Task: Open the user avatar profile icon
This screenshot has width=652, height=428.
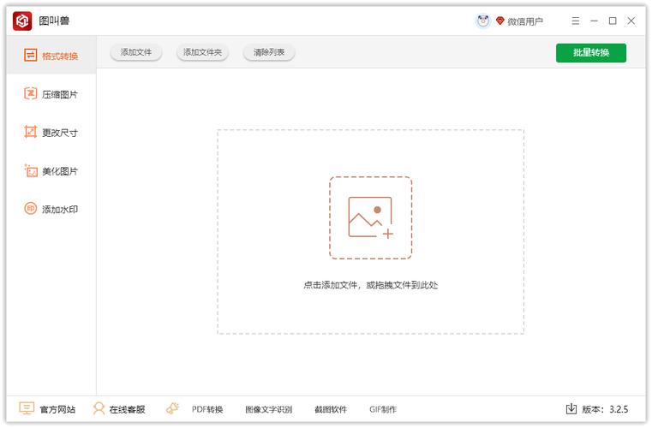Action: tap(482, 21)
